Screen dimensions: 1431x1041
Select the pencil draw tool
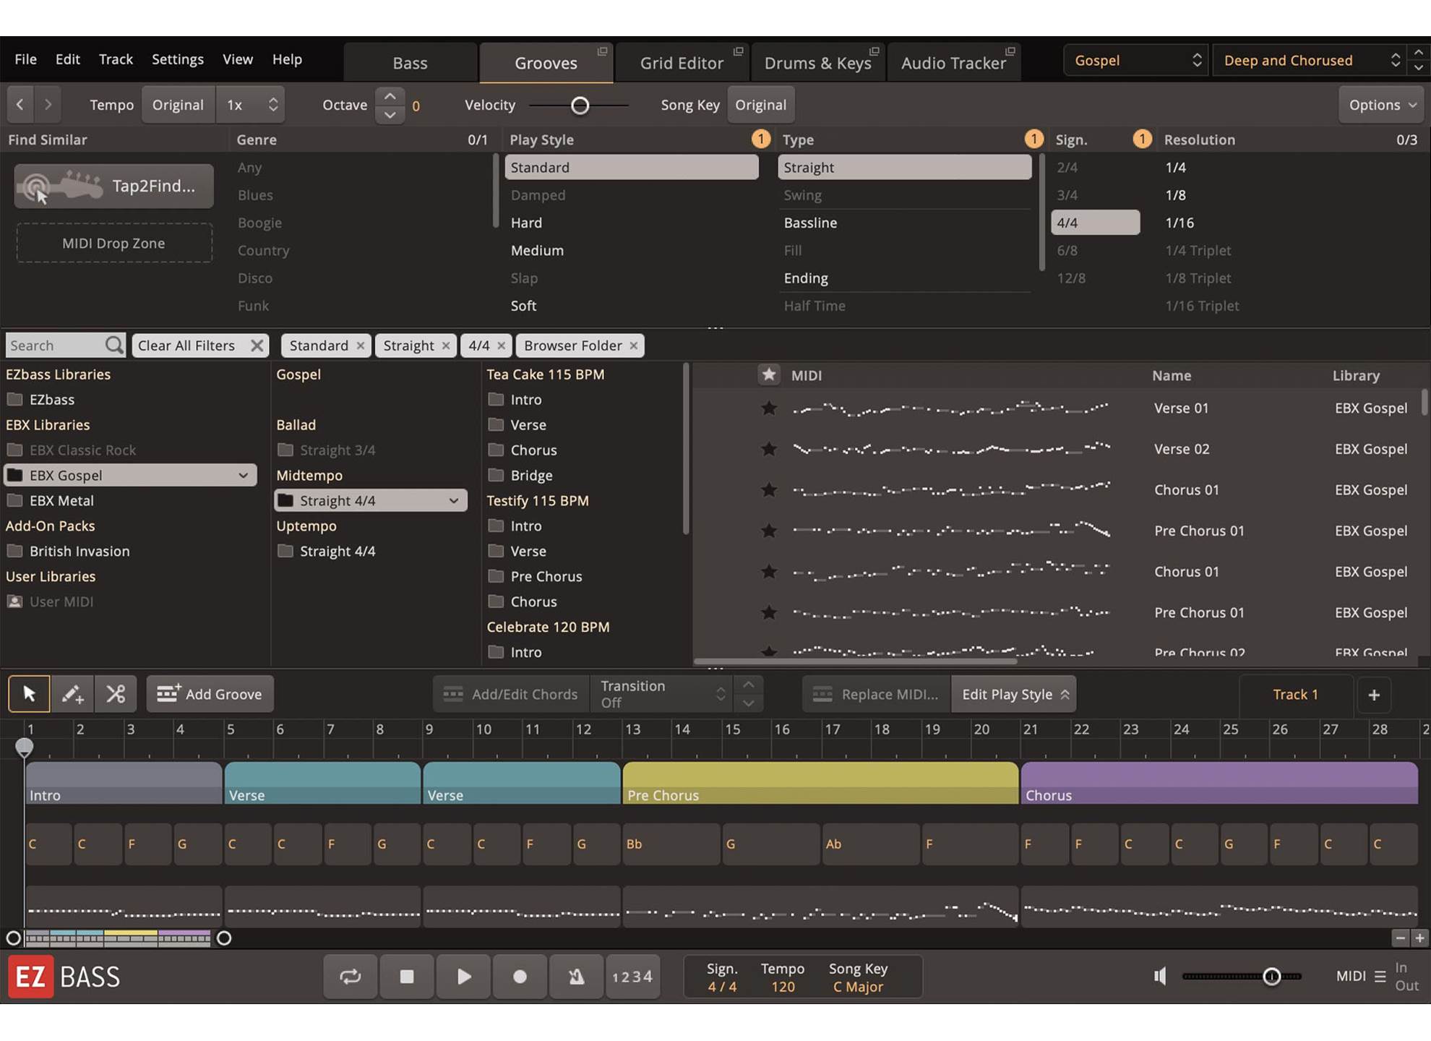72,694
